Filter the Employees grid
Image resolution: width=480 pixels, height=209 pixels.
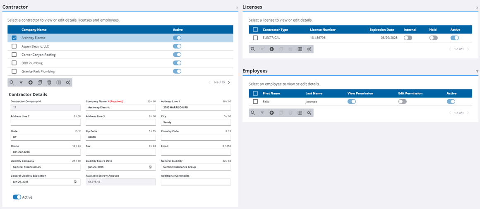(x=262, y=113)
